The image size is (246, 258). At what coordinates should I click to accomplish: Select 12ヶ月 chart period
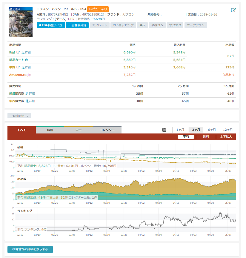point(228,130)
